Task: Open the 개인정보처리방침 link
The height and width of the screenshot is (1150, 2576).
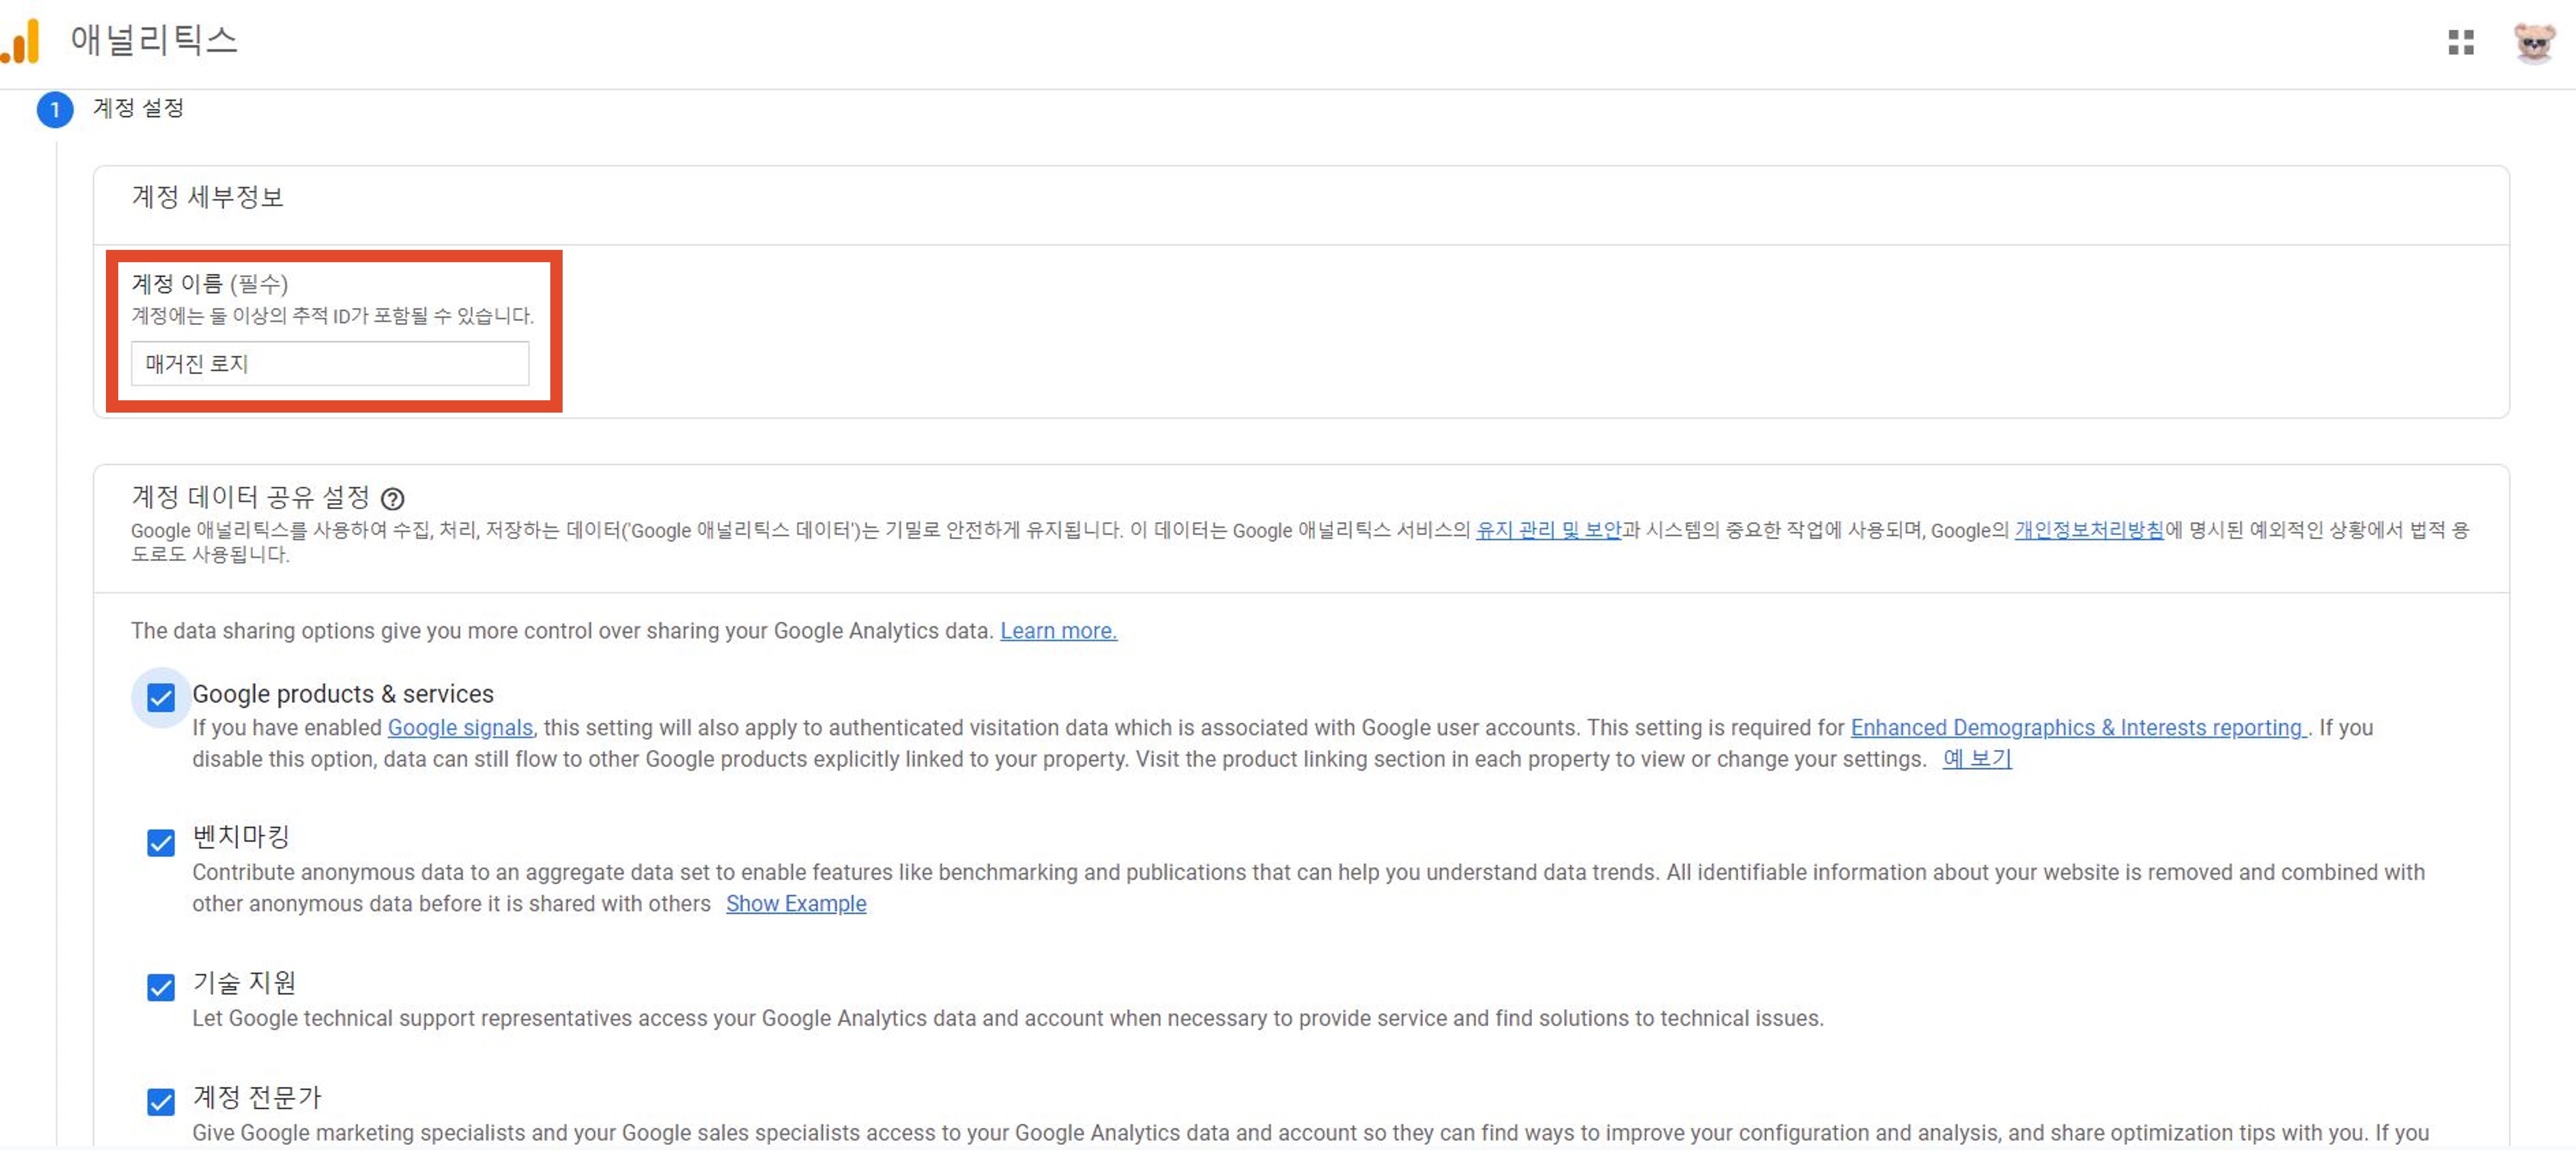Action: pyautogui.click(x=2088, y=530)
